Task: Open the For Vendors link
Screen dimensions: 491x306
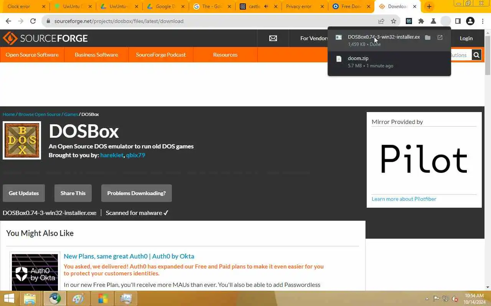Action: (314, 38)
